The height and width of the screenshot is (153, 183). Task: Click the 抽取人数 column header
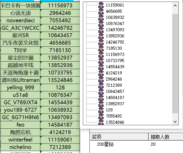166,137
